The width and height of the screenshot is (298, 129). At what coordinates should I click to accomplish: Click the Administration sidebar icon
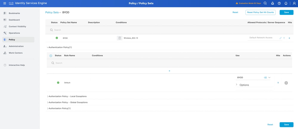click(x=5, y=46)
